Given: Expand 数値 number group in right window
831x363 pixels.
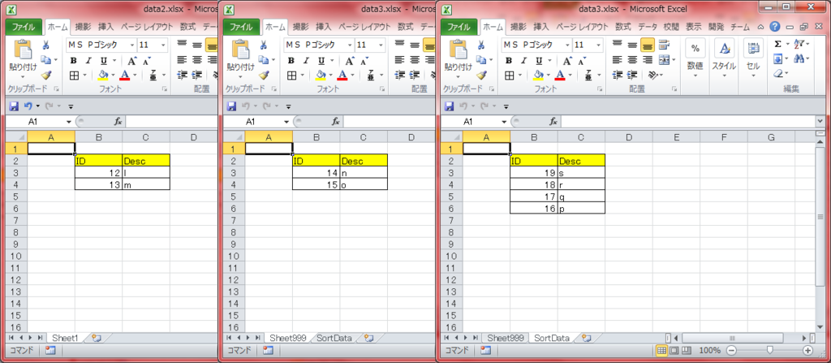Looking at the screenshot, I should click(695, 59).
